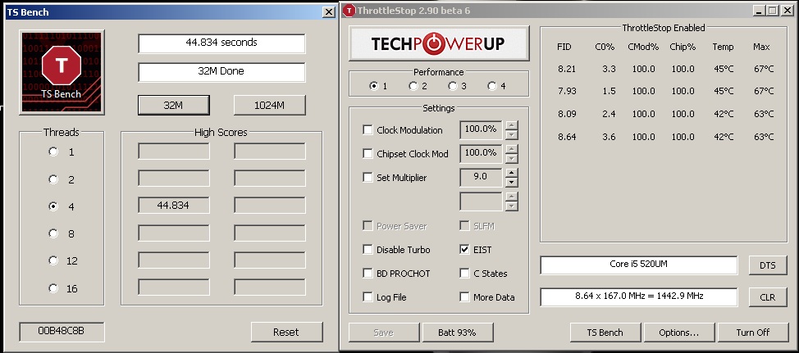The image size is (799, 353).
Task: Raise Set Multiplier value with up arrow
Action: (x=512, y=173)
